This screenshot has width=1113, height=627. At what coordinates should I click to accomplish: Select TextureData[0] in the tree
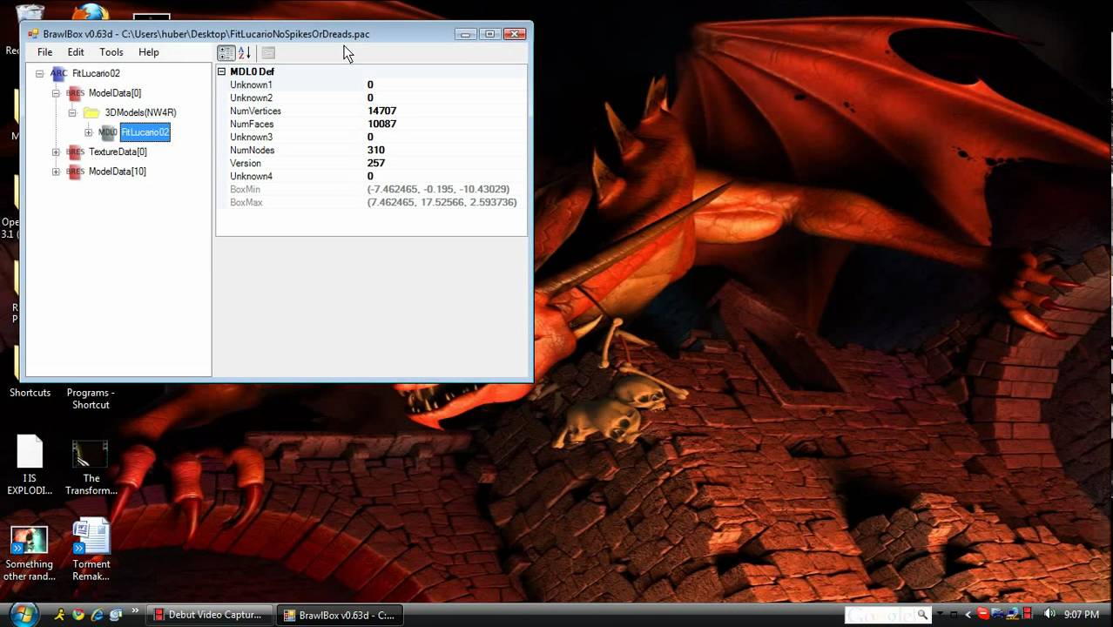pos(118,152)
